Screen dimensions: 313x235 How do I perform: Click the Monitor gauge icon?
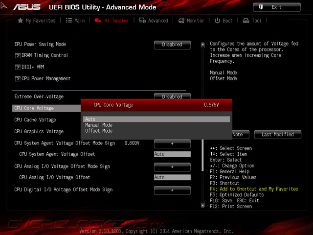[181, 21]
